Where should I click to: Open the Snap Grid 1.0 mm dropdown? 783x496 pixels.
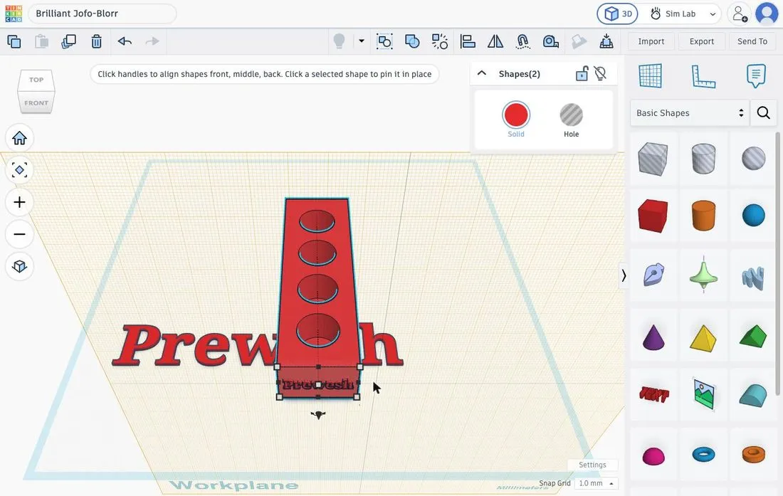click(596, 483)
